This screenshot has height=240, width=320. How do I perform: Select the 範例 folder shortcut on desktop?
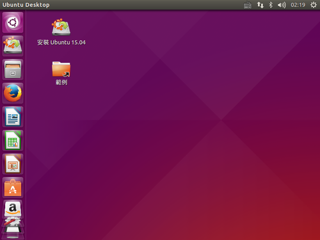[61, 73]
